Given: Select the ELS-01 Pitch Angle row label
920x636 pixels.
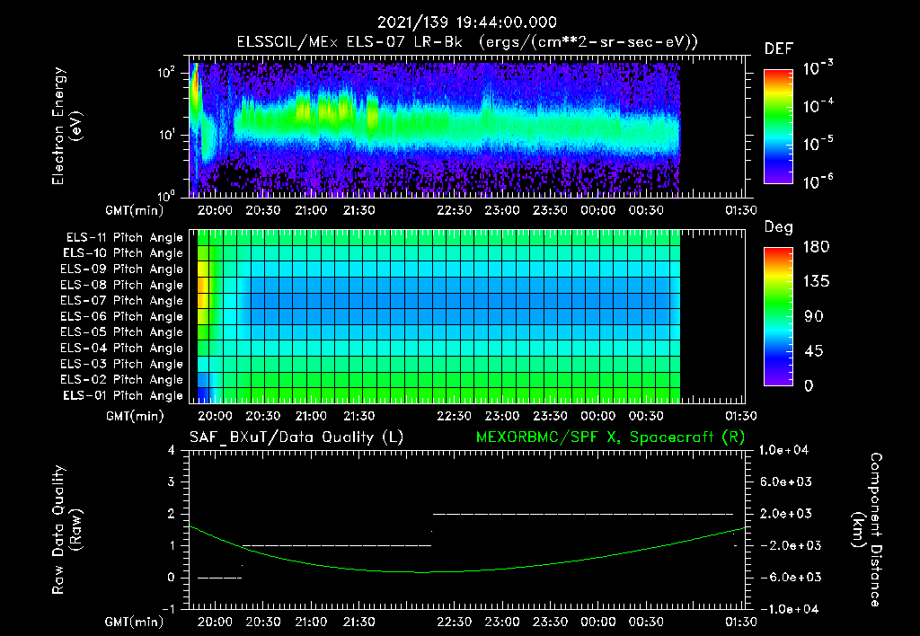Looking at the screenshot, I should pyautogui.click(x=122, y=395).
